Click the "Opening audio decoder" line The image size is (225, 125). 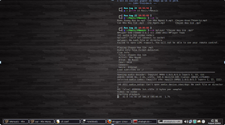[161, 75]
